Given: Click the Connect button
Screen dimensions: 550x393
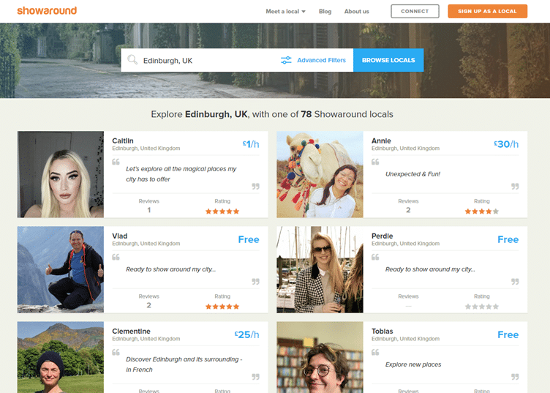Looking at the screenshot, I should (x=415, y=11).
